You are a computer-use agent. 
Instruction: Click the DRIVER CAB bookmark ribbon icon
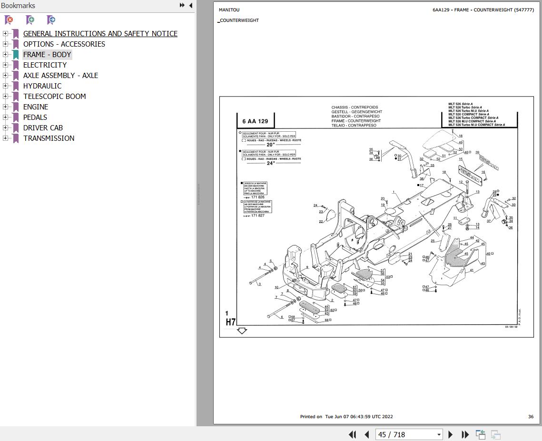pos(16,127)
